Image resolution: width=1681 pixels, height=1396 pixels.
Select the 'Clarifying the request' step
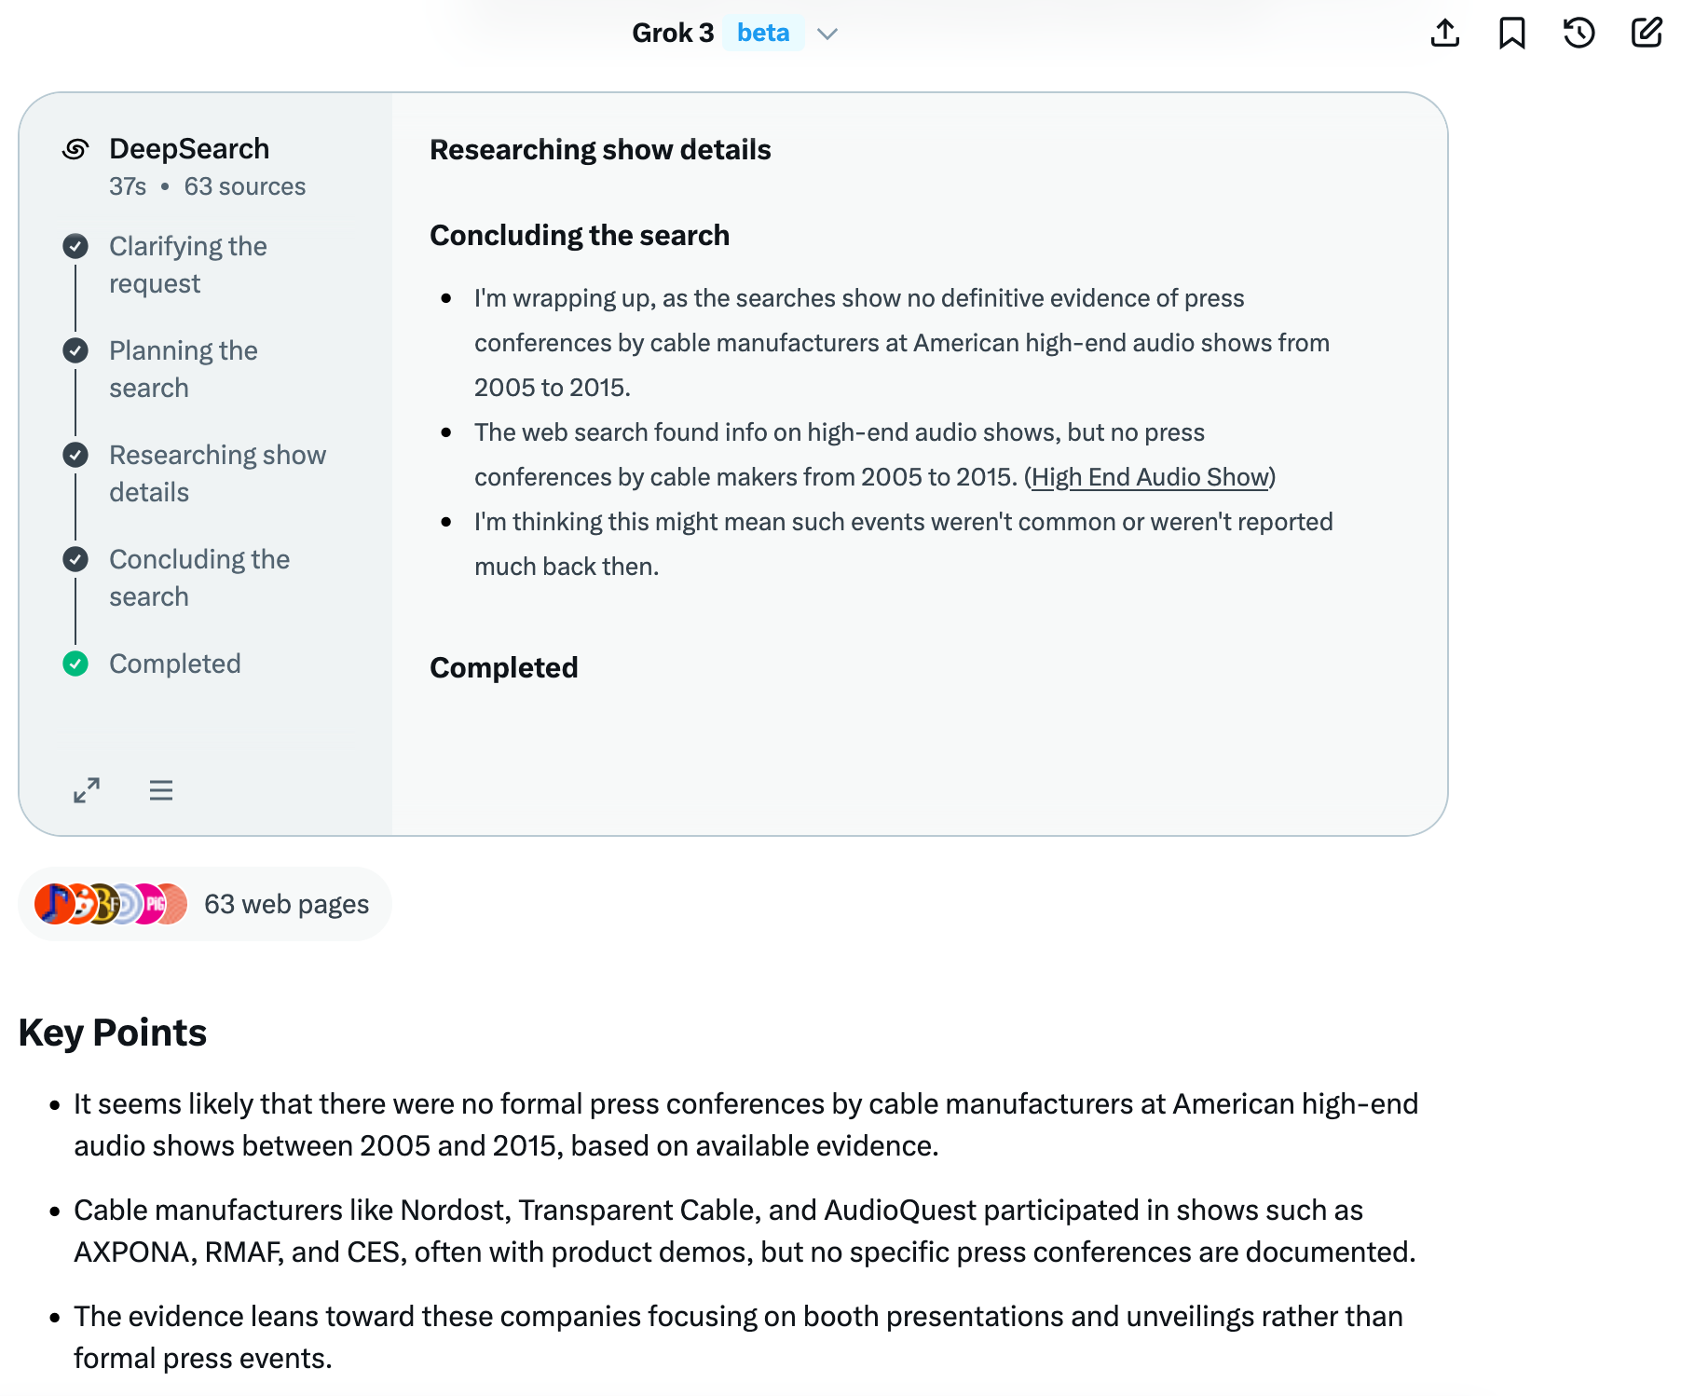tap(187, 265)
